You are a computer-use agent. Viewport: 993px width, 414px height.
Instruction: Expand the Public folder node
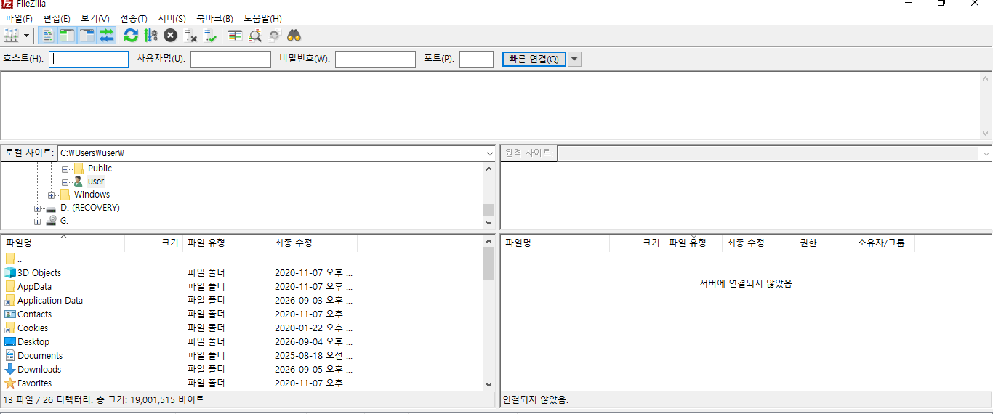(x=65, y=169)
